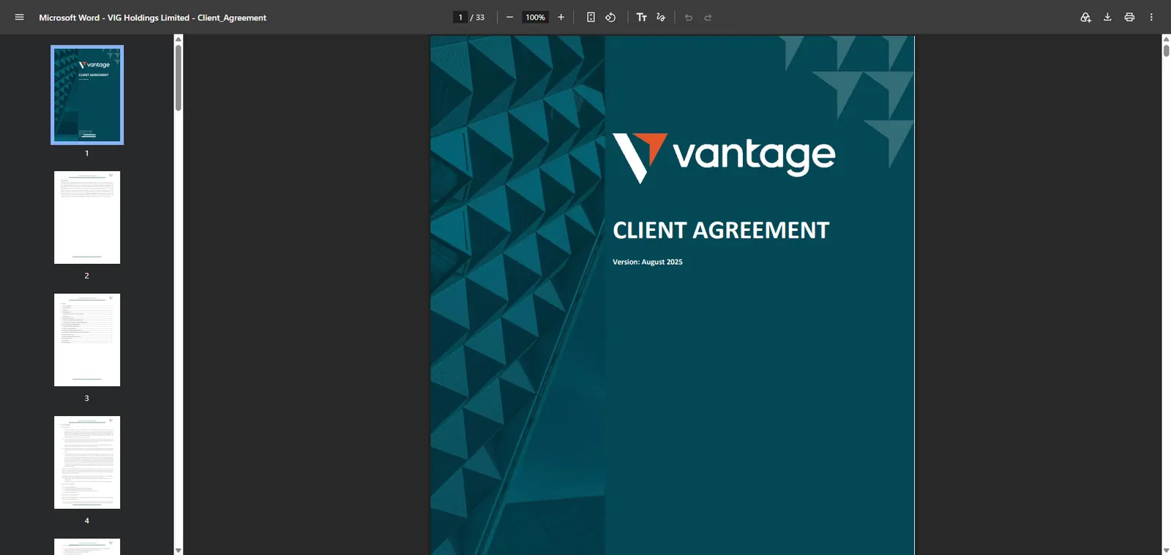Click the "Version: August 2025" text

click(648, 262)
